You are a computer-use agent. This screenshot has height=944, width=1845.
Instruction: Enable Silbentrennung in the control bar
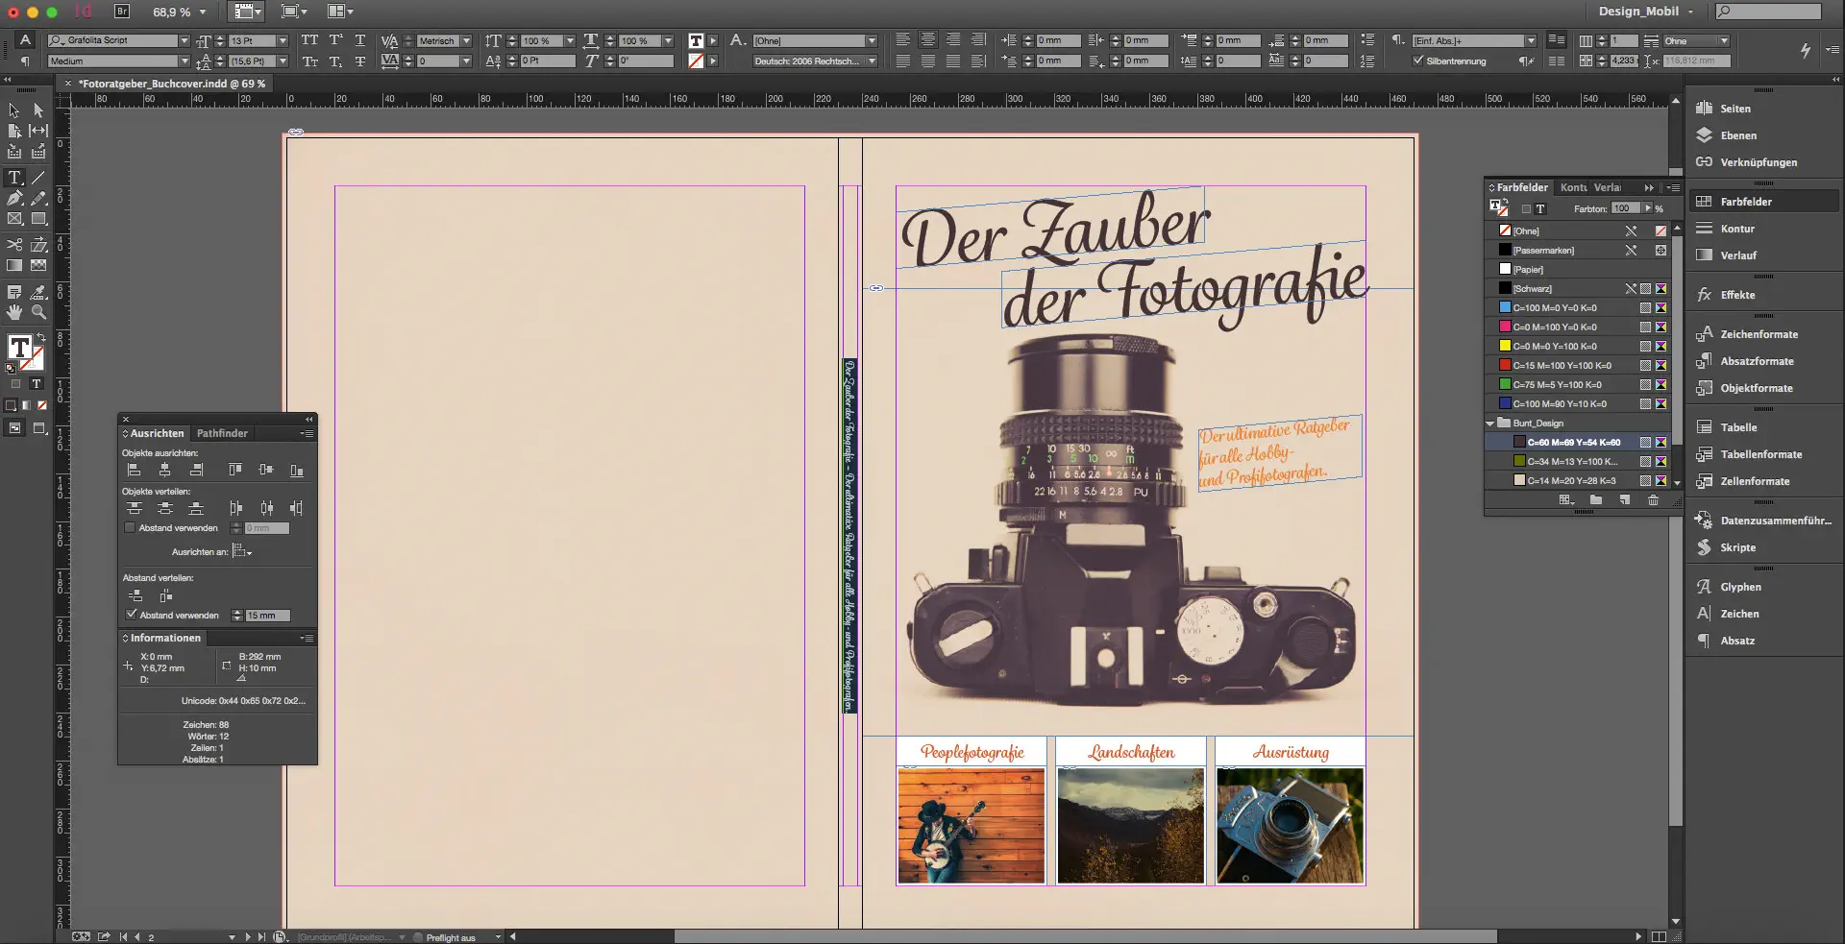(1419, 61)
